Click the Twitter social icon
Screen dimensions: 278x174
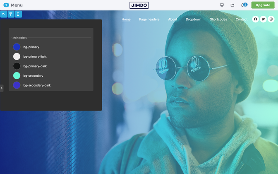tap(263, 19)
